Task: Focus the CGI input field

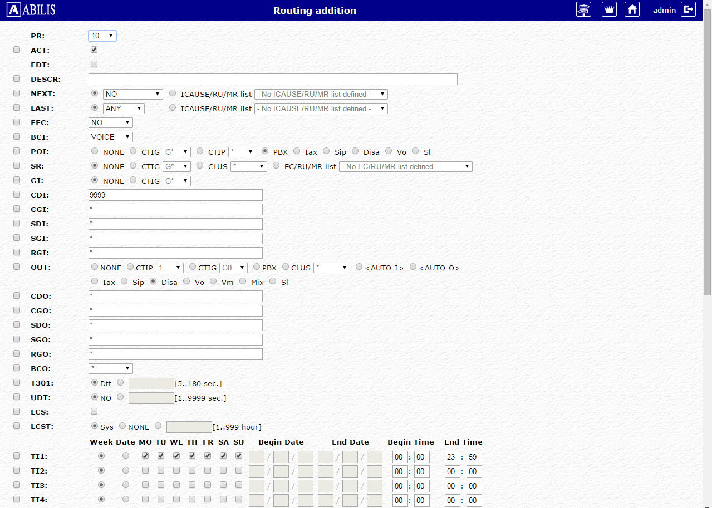Action: (175, 209)
